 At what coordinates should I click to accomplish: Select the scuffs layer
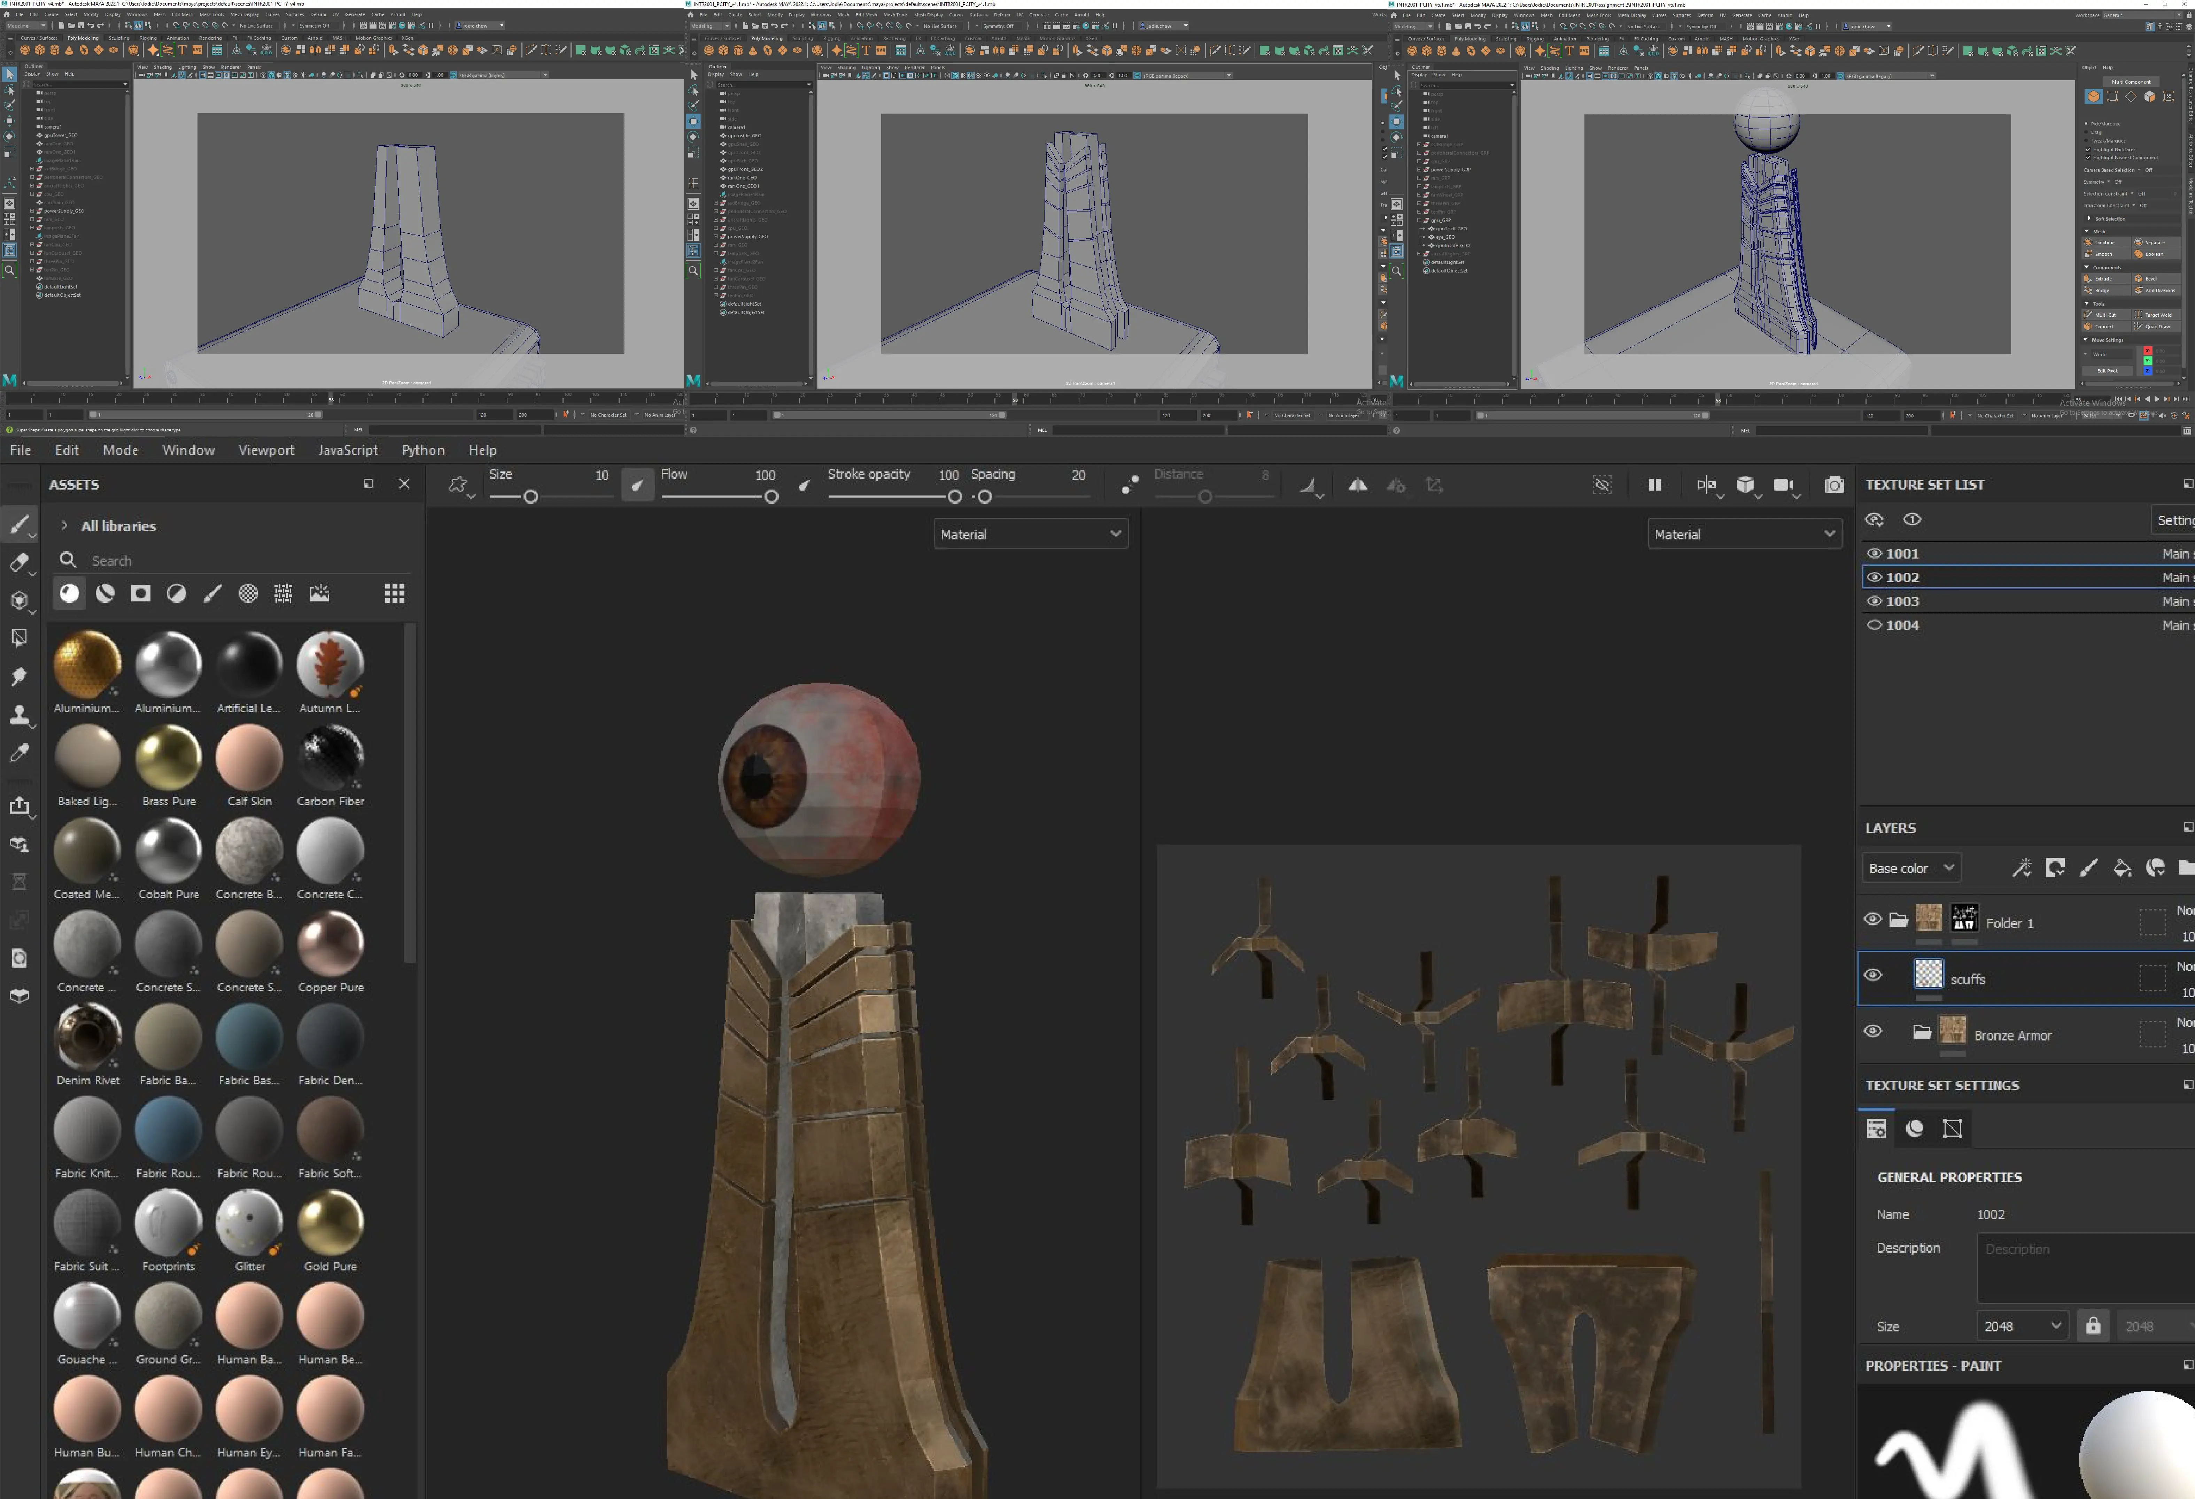(2026, 978)
